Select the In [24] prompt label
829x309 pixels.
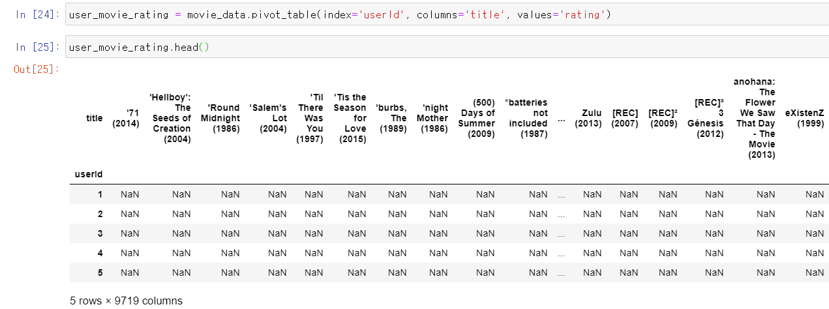(x=37, y=14)
